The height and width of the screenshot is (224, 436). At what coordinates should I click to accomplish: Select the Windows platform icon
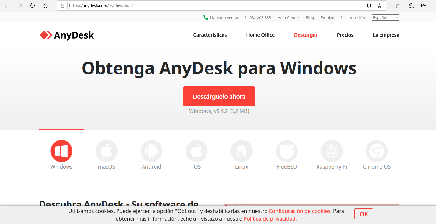pos(61,151)
